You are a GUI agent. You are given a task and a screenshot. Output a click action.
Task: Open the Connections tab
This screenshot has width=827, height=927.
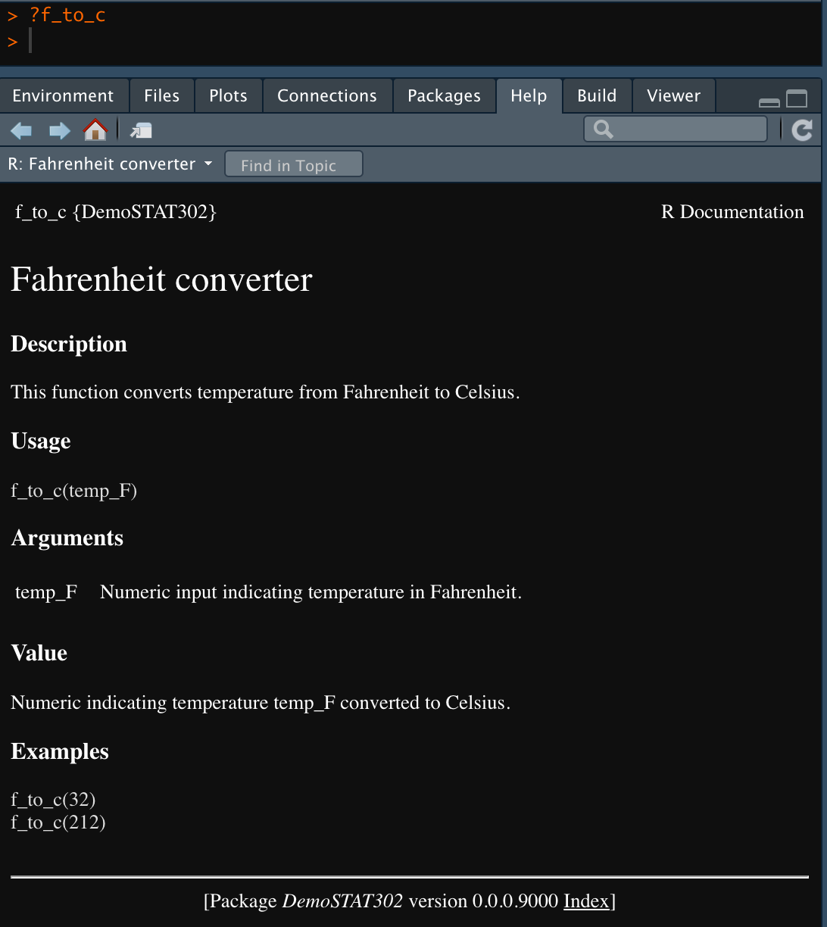point(326,96)
